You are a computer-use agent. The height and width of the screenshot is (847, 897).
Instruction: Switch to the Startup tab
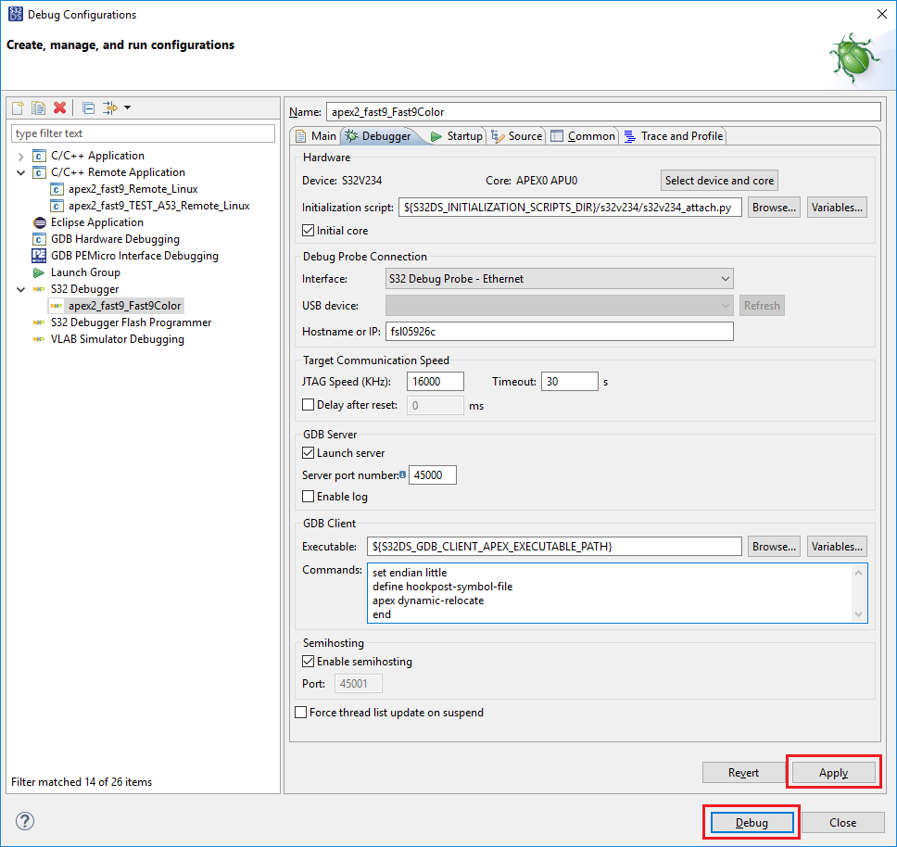tap(457, 136)
